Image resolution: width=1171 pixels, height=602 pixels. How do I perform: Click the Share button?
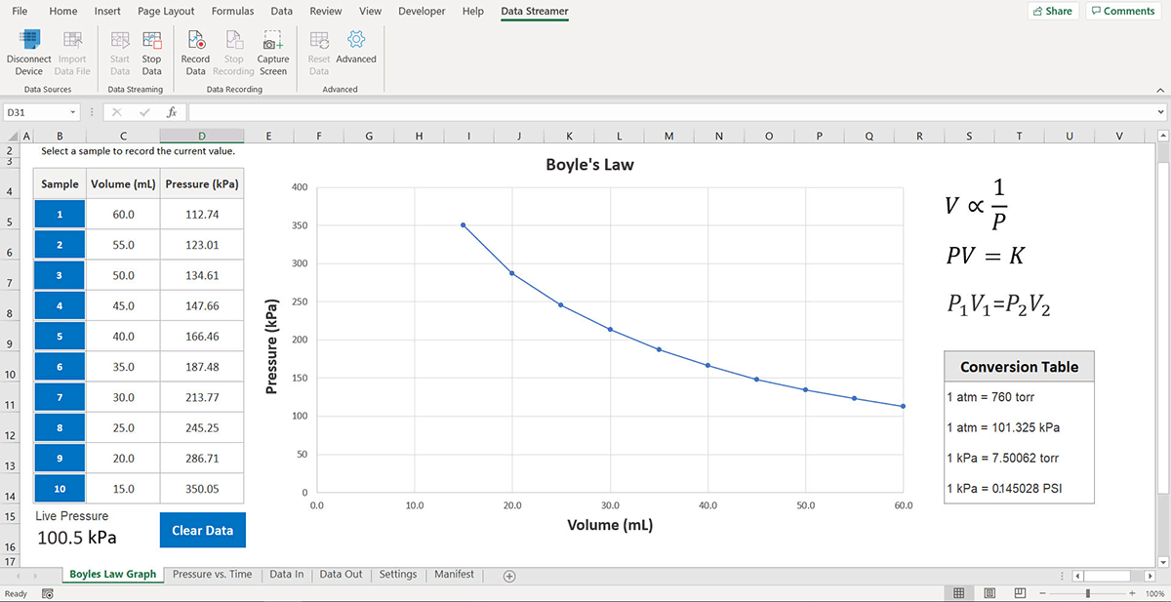pyautogui.click(x=1052, y=12)
